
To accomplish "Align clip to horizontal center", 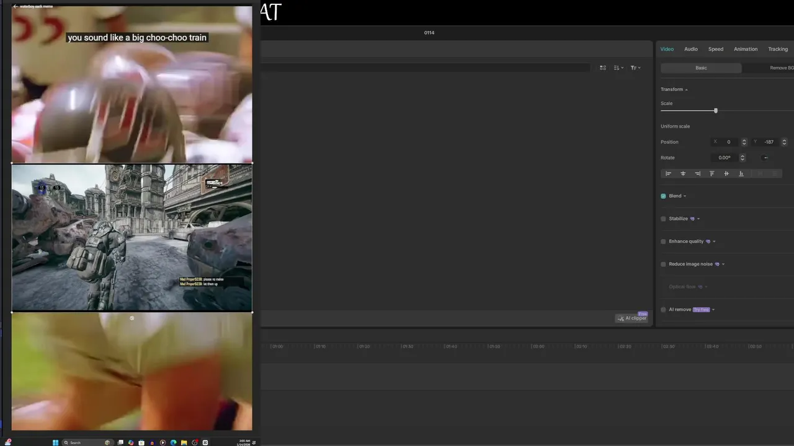I will pyautogui.click(x=683, y=173).
